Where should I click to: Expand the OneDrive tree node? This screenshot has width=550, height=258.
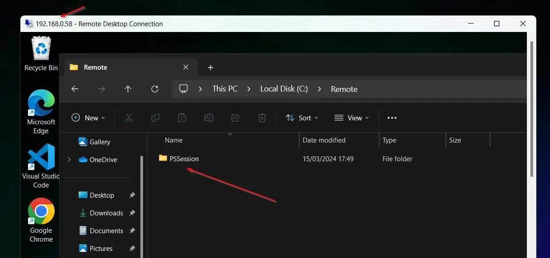pyautogui.click(x=69, y=159)
